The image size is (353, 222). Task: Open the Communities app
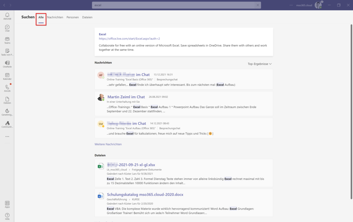pyautogui.click(x=7, y=125)
